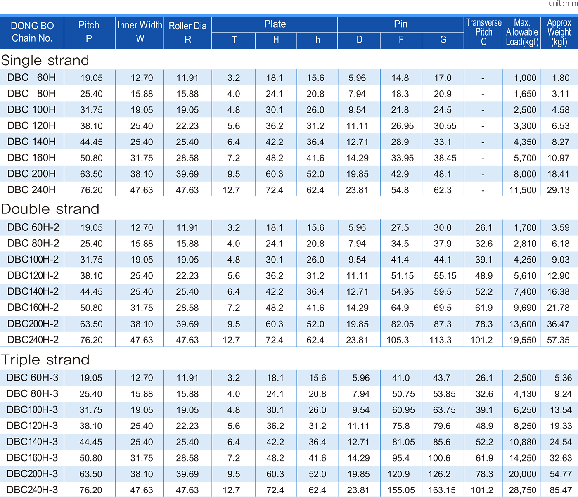Click max load '1,000' for DBC 60H

525,78
